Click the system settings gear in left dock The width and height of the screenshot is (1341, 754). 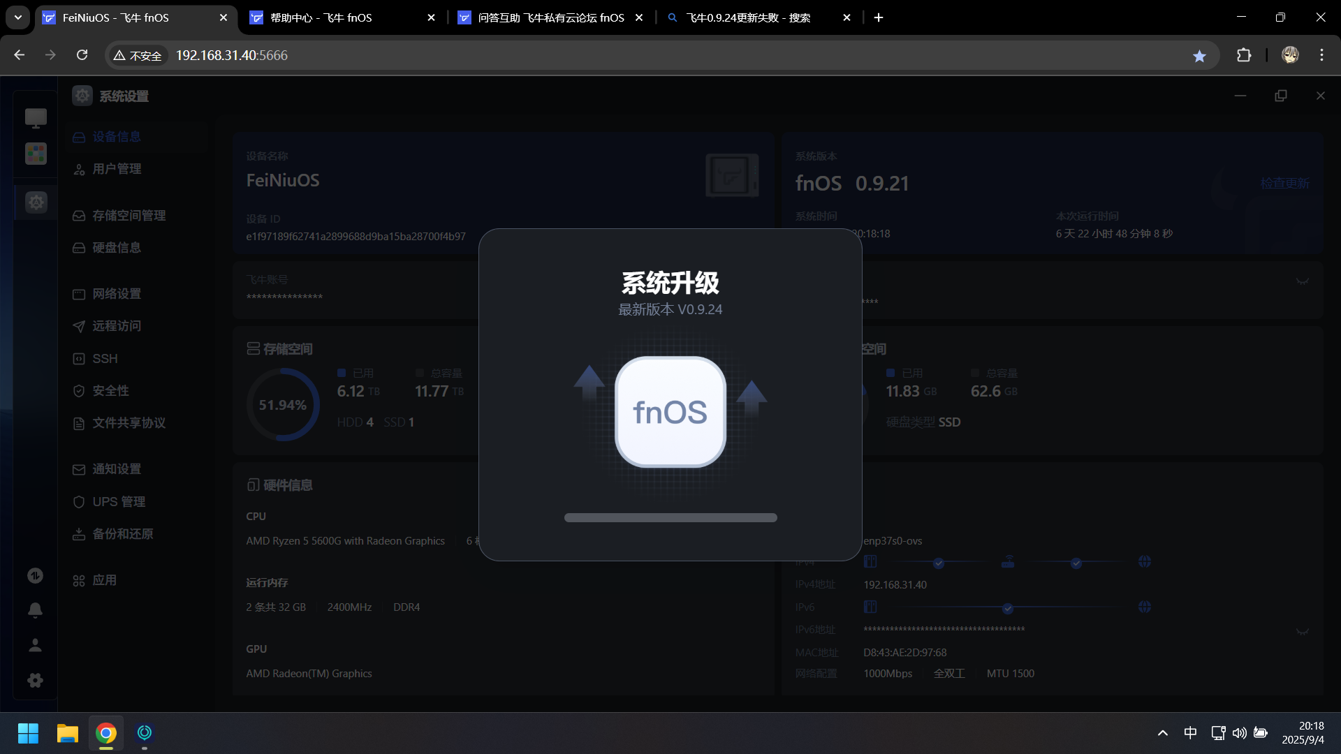point(36,202)
